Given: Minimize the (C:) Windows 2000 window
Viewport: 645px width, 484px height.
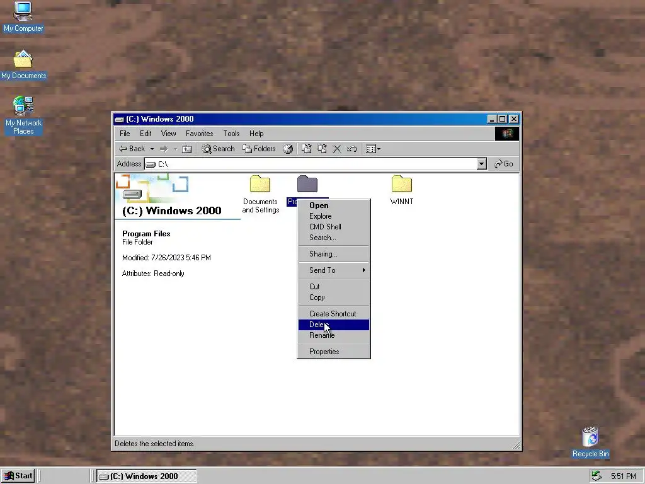Looking at the screenshot, I should click(x=492, y=119).
